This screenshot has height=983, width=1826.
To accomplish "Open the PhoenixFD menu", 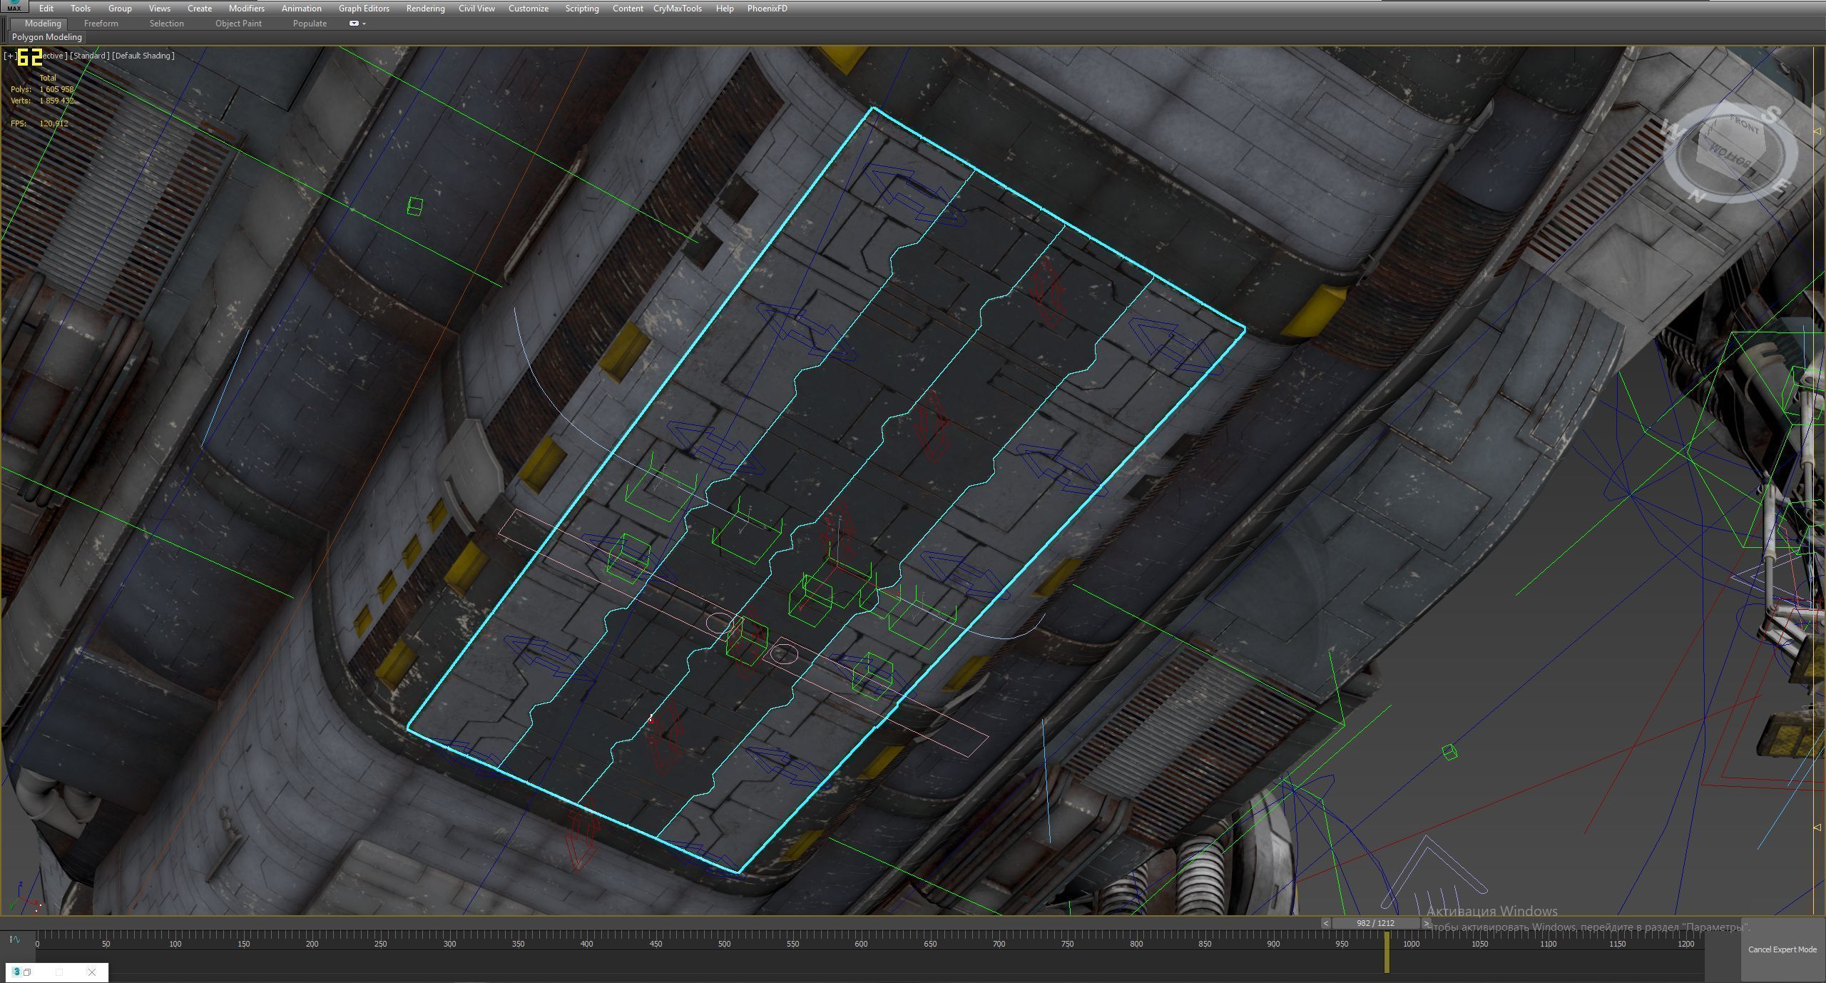I will pyautogui.click(x=767, y=9).
